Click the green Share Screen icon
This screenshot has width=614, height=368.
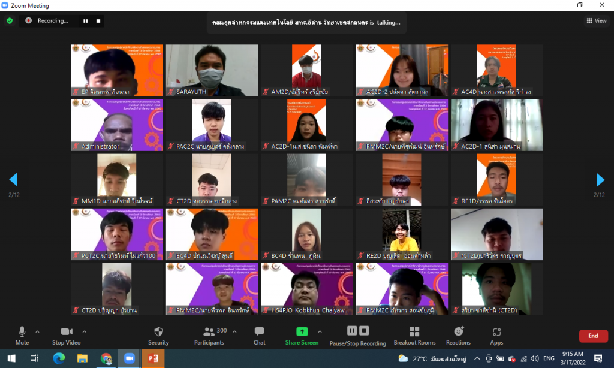click(x=302, y=331)
